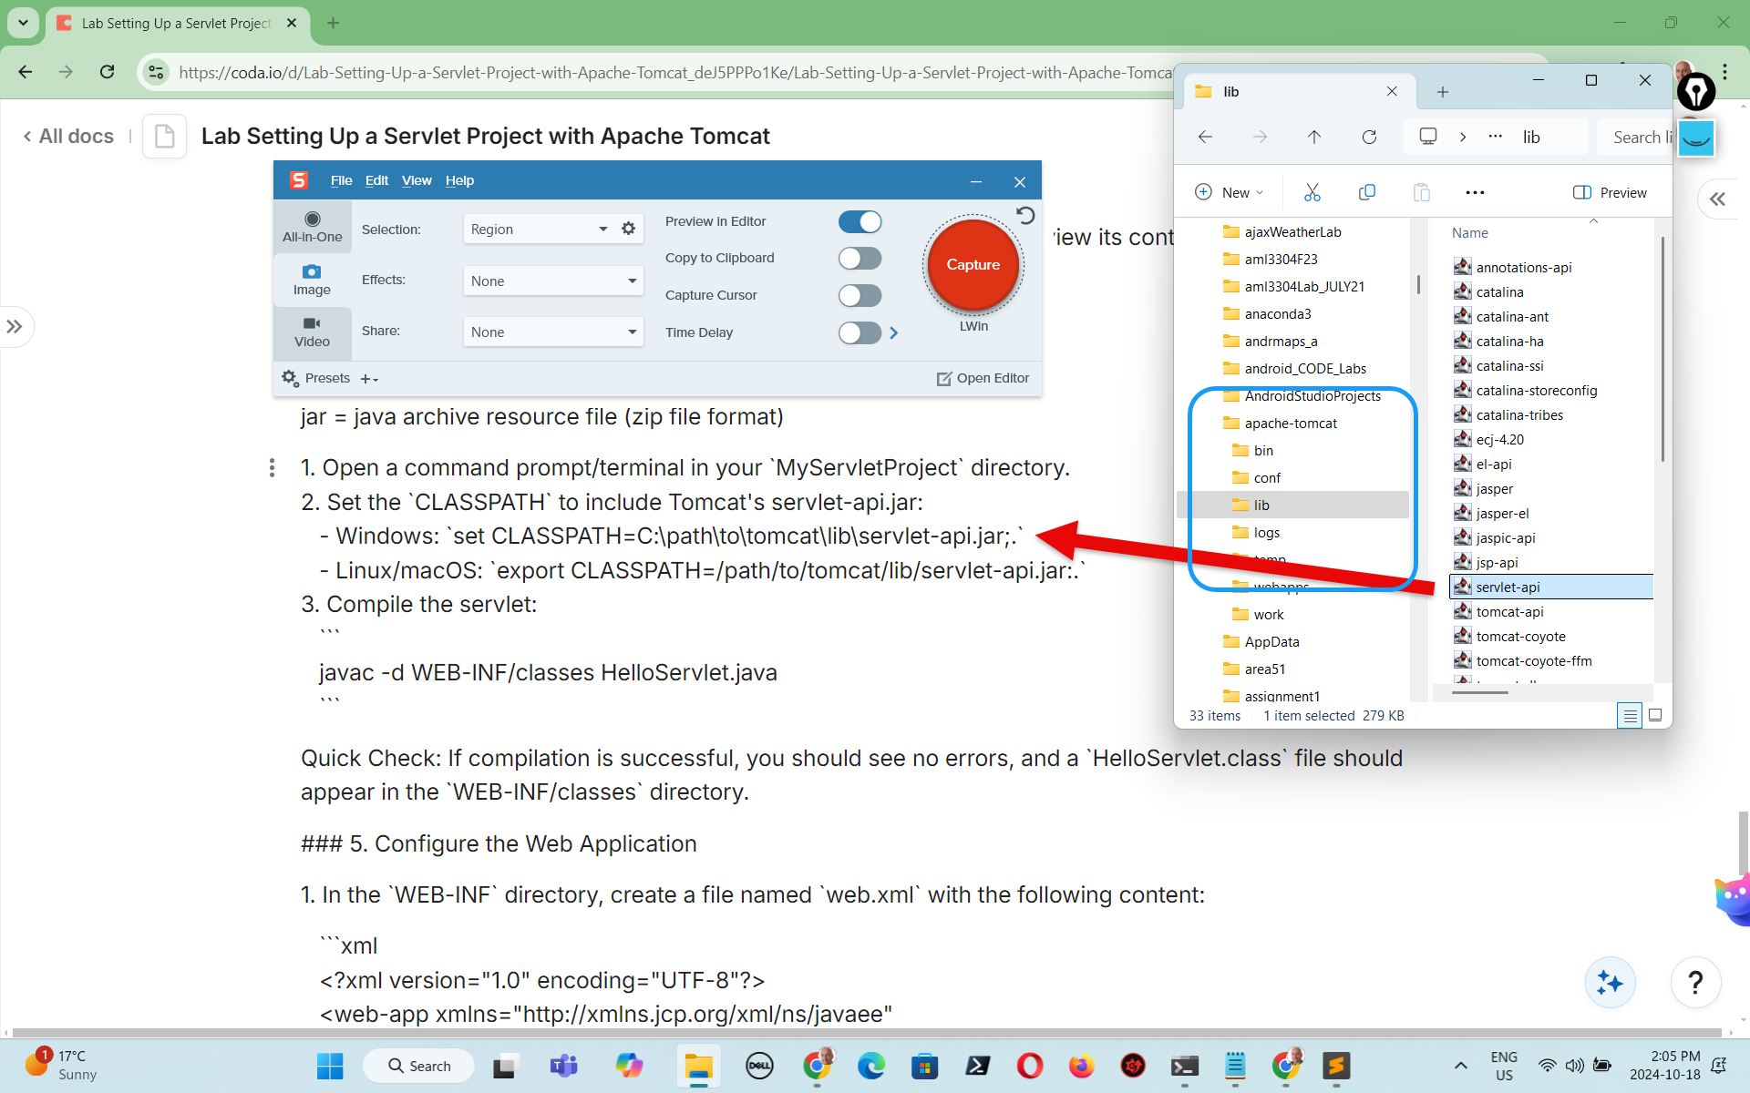Enable Capture Cursor toggle
This screenshot has width=1750, height=1093.
(860, 295)
